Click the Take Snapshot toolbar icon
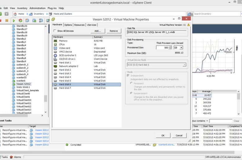This screenshot has width=242, height=160. click(27, 20)
